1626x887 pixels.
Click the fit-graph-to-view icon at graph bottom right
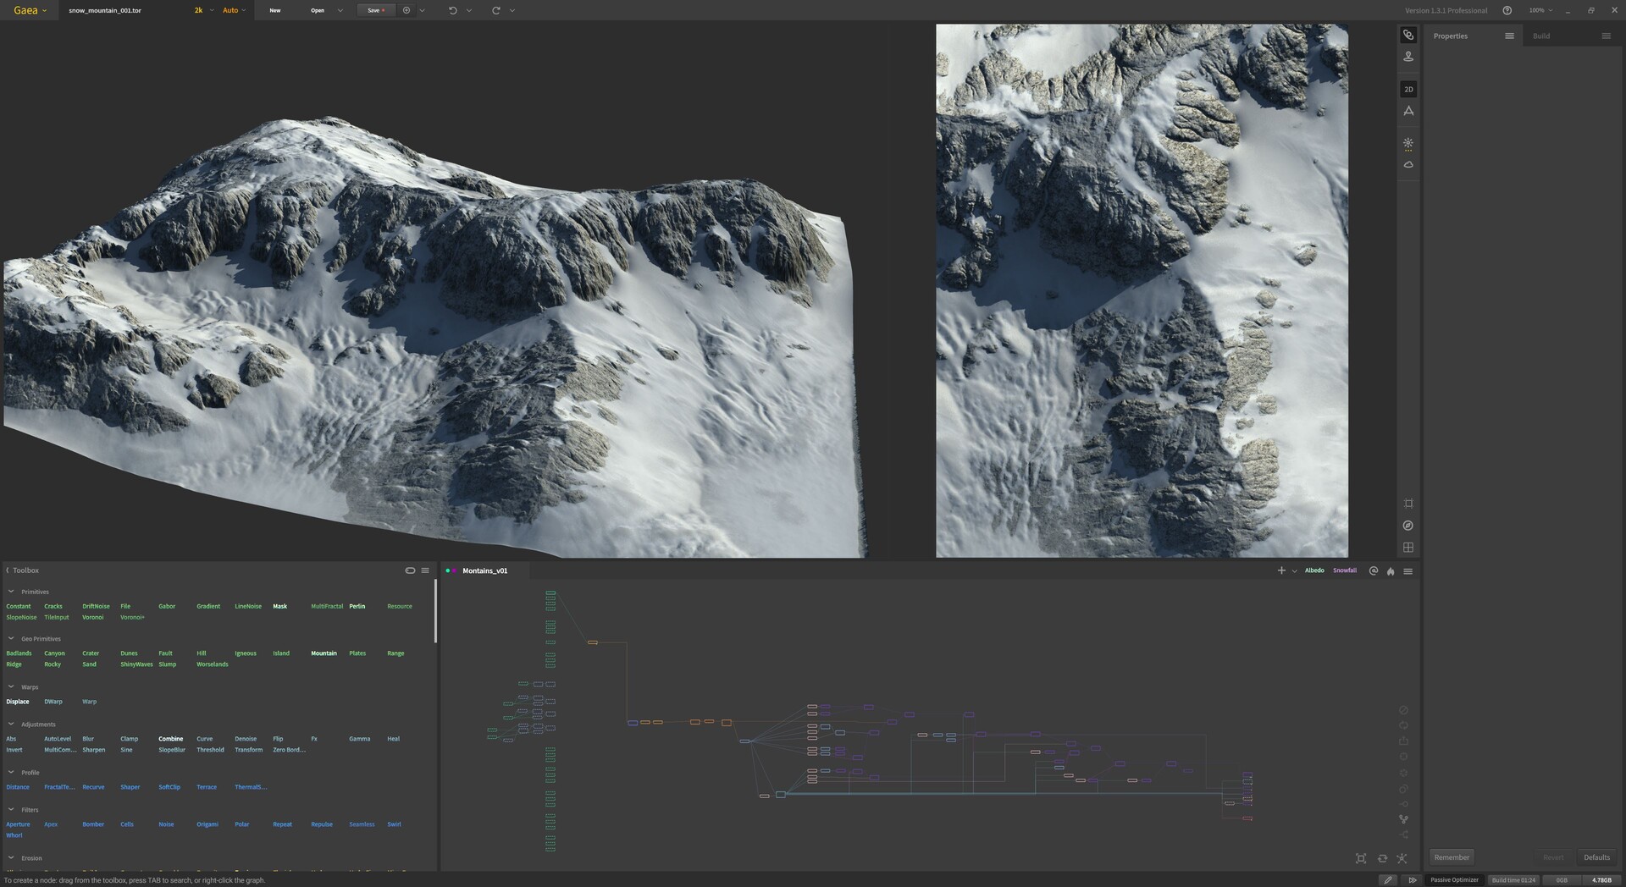(1361, 857)
